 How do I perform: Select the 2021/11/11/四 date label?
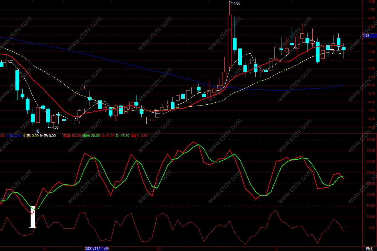click(97, 249)
